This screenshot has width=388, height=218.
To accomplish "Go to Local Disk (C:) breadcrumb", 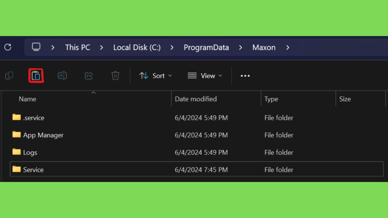I will (137, 47).
